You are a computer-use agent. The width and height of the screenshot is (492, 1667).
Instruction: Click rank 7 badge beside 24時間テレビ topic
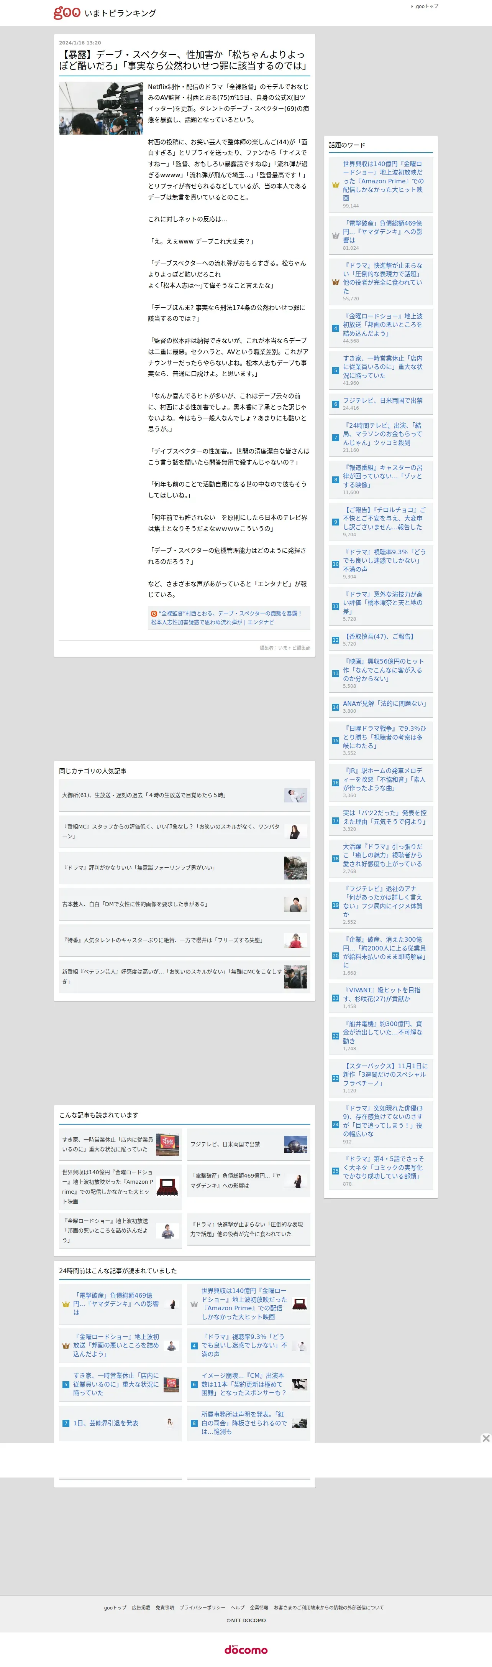click(x=336, y=438)
